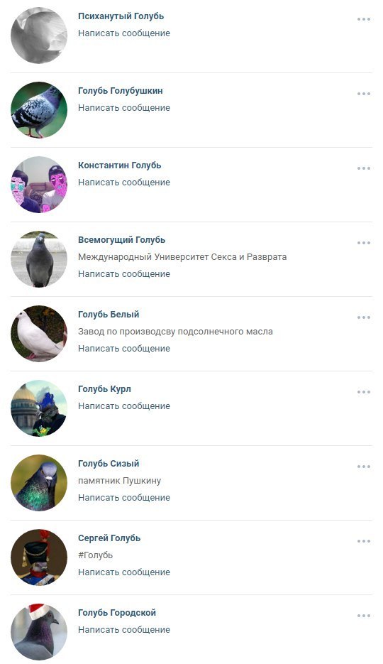Open more options for Голубь Сизый
This screenshot has width=383, height=664.
(x=364, y=467)
